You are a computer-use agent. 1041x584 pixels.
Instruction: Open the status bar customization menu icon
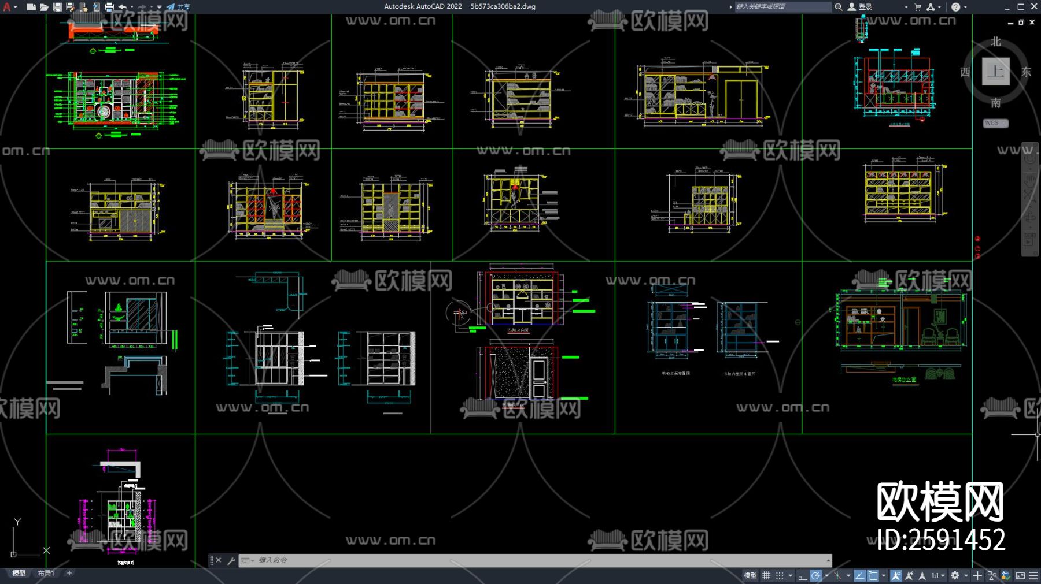click(x=1033, y=575)
